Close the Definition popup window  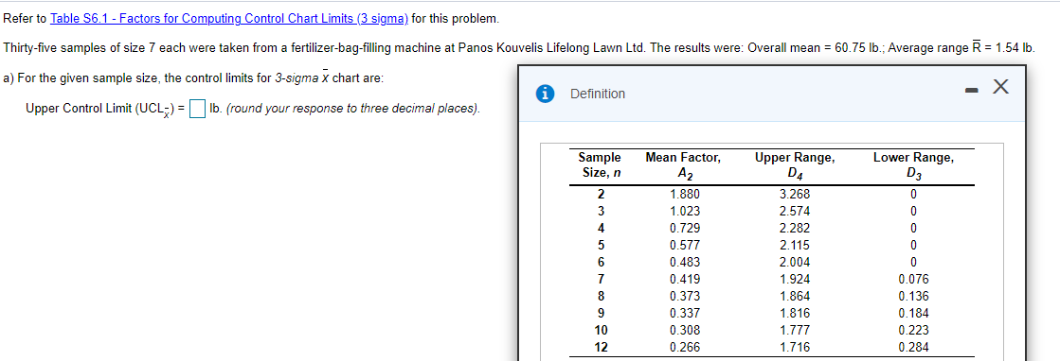1001,87
